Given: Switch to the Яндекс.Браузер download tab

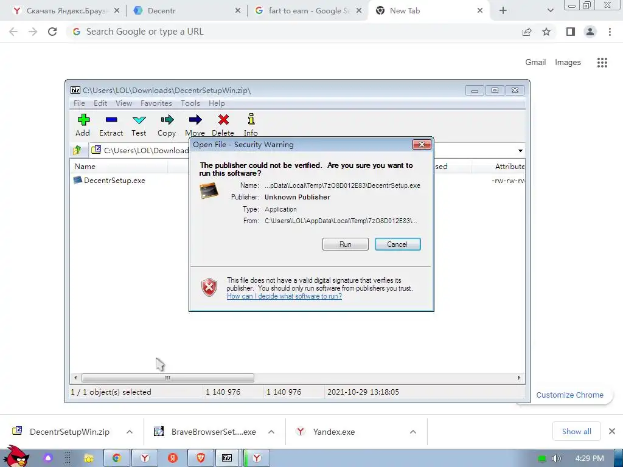Looking at the screenshot, I should 66,11.
